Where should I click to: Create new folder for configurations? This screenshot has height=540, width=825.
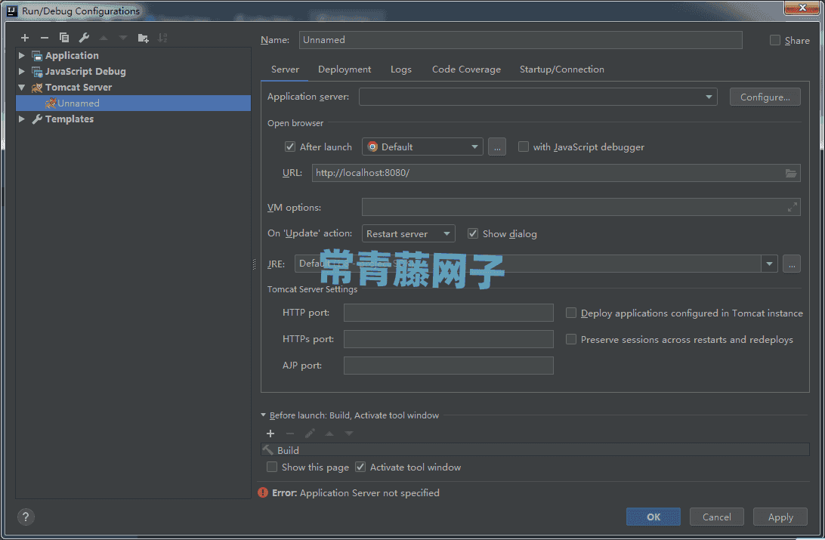pos(143,38)
